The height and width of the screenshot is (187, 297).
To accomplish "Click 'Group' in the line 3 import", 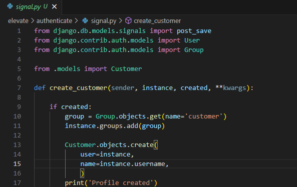I will (194, 50).
